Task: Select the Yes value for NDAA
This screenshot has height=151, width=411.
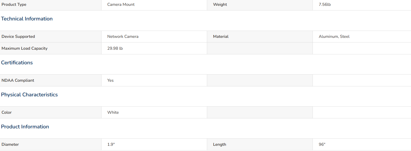Action: click(x=110, y=81)
